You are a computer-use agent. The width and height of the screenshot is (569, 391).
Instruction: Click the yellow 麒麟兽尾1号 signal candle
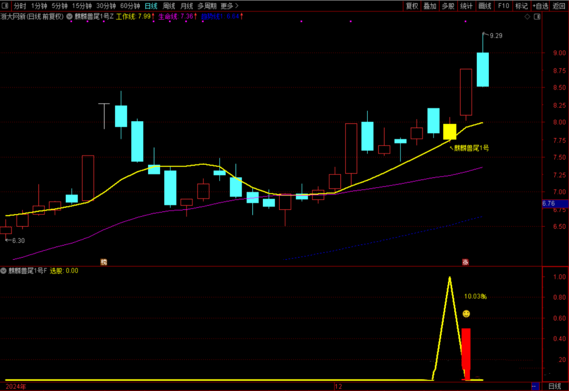point(449,132)
